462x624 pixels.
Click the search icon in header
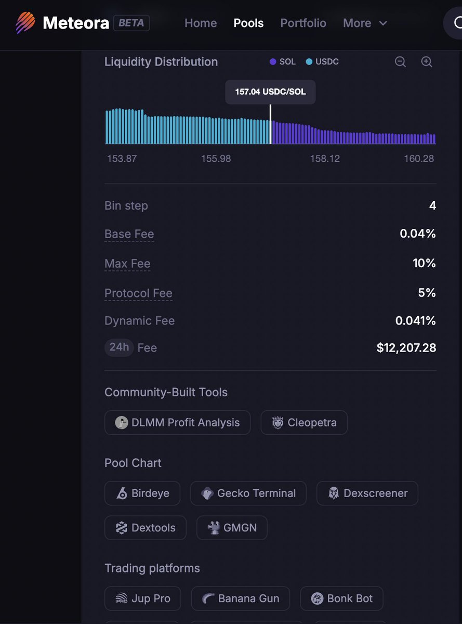(458, 23)
